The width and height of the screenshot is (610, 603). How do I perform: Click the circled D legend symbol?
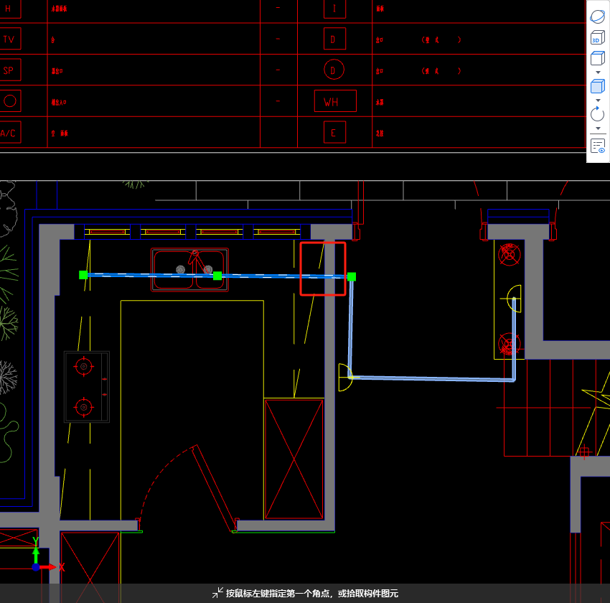[x=334, y=70]
